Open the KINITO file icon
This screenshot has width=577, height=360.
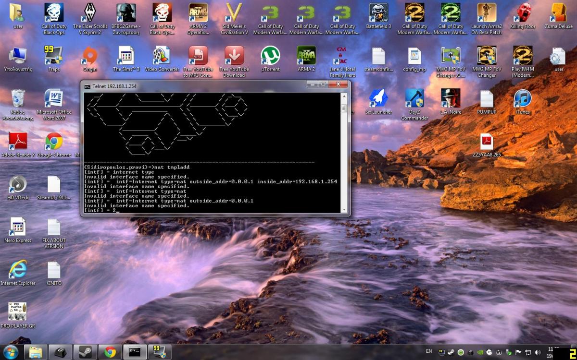click(54, 272)
